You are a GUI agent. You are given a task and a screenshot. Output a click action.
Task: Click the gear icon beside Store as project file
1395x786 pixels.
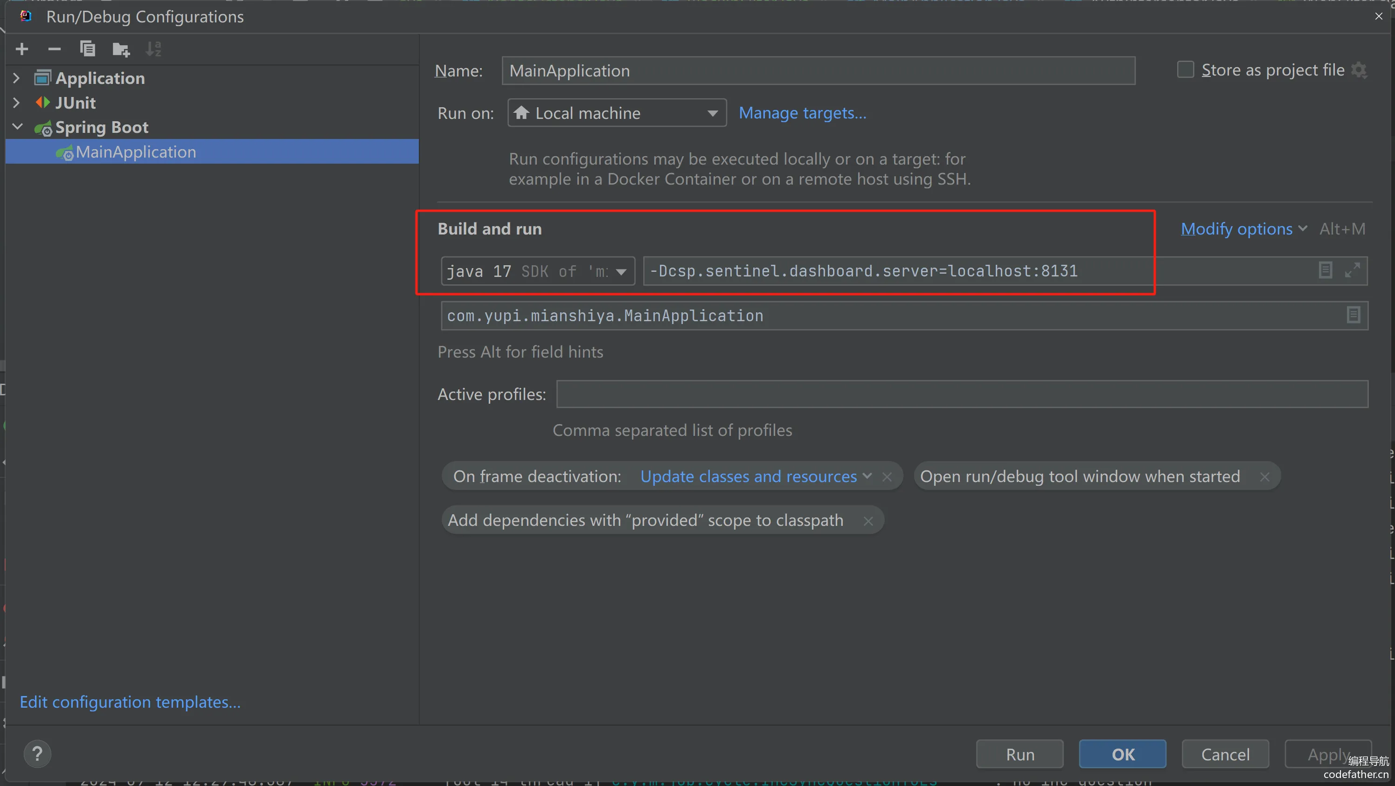[x=1359, y=70]
